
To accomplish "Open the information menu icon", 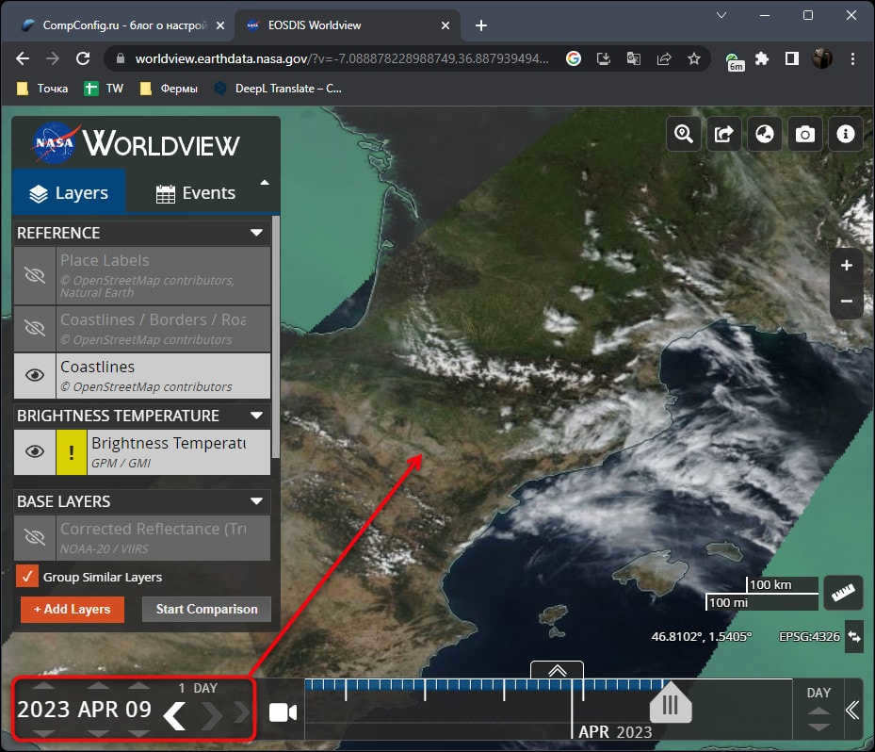I will [x=846, y=134].
